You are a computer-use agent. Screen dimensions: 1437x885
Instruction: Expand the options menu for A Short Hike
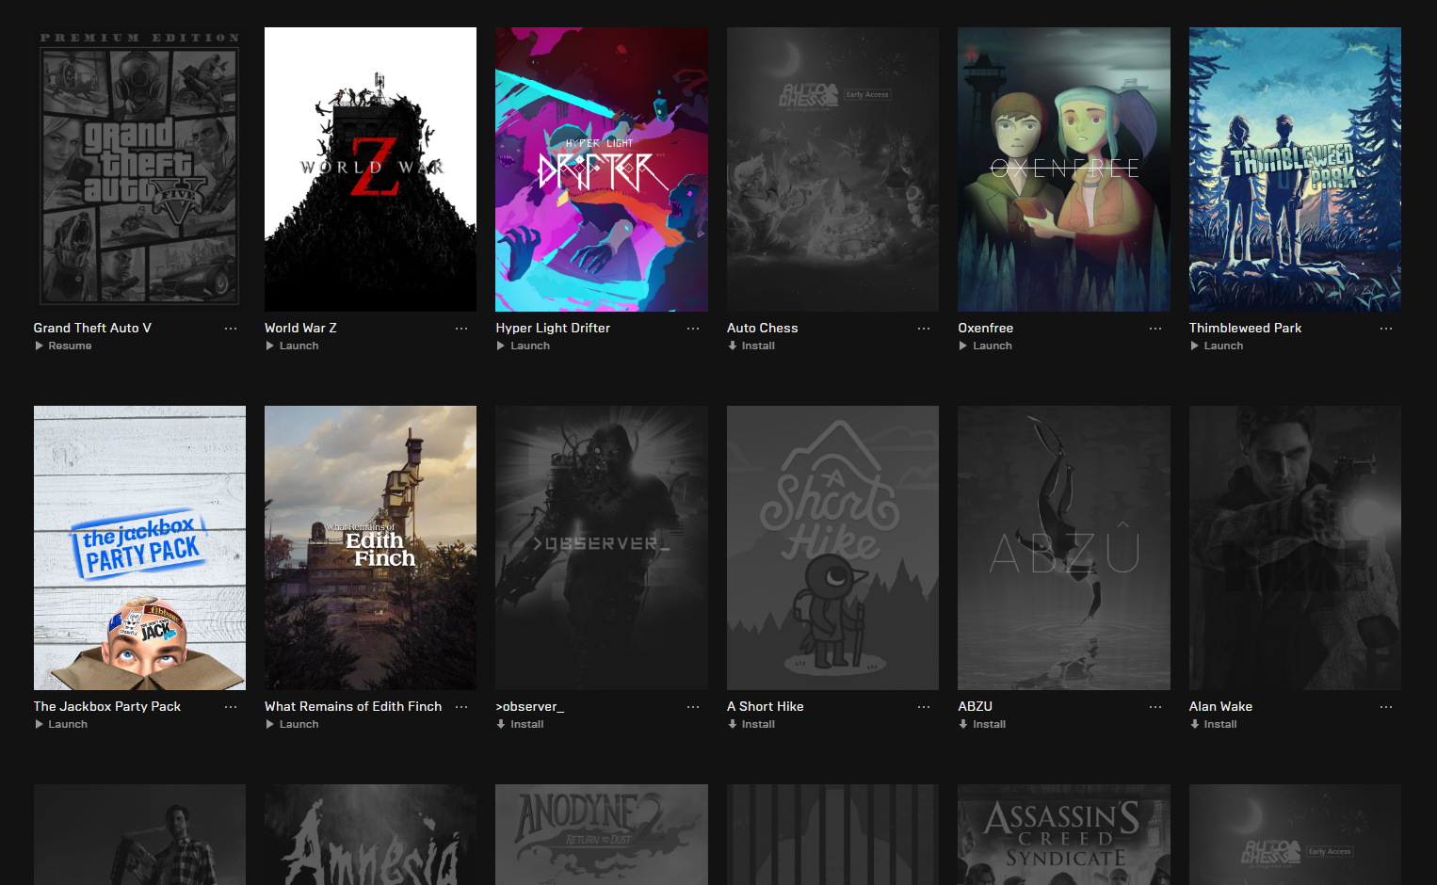pyautogui.click(x=924, y=707)
